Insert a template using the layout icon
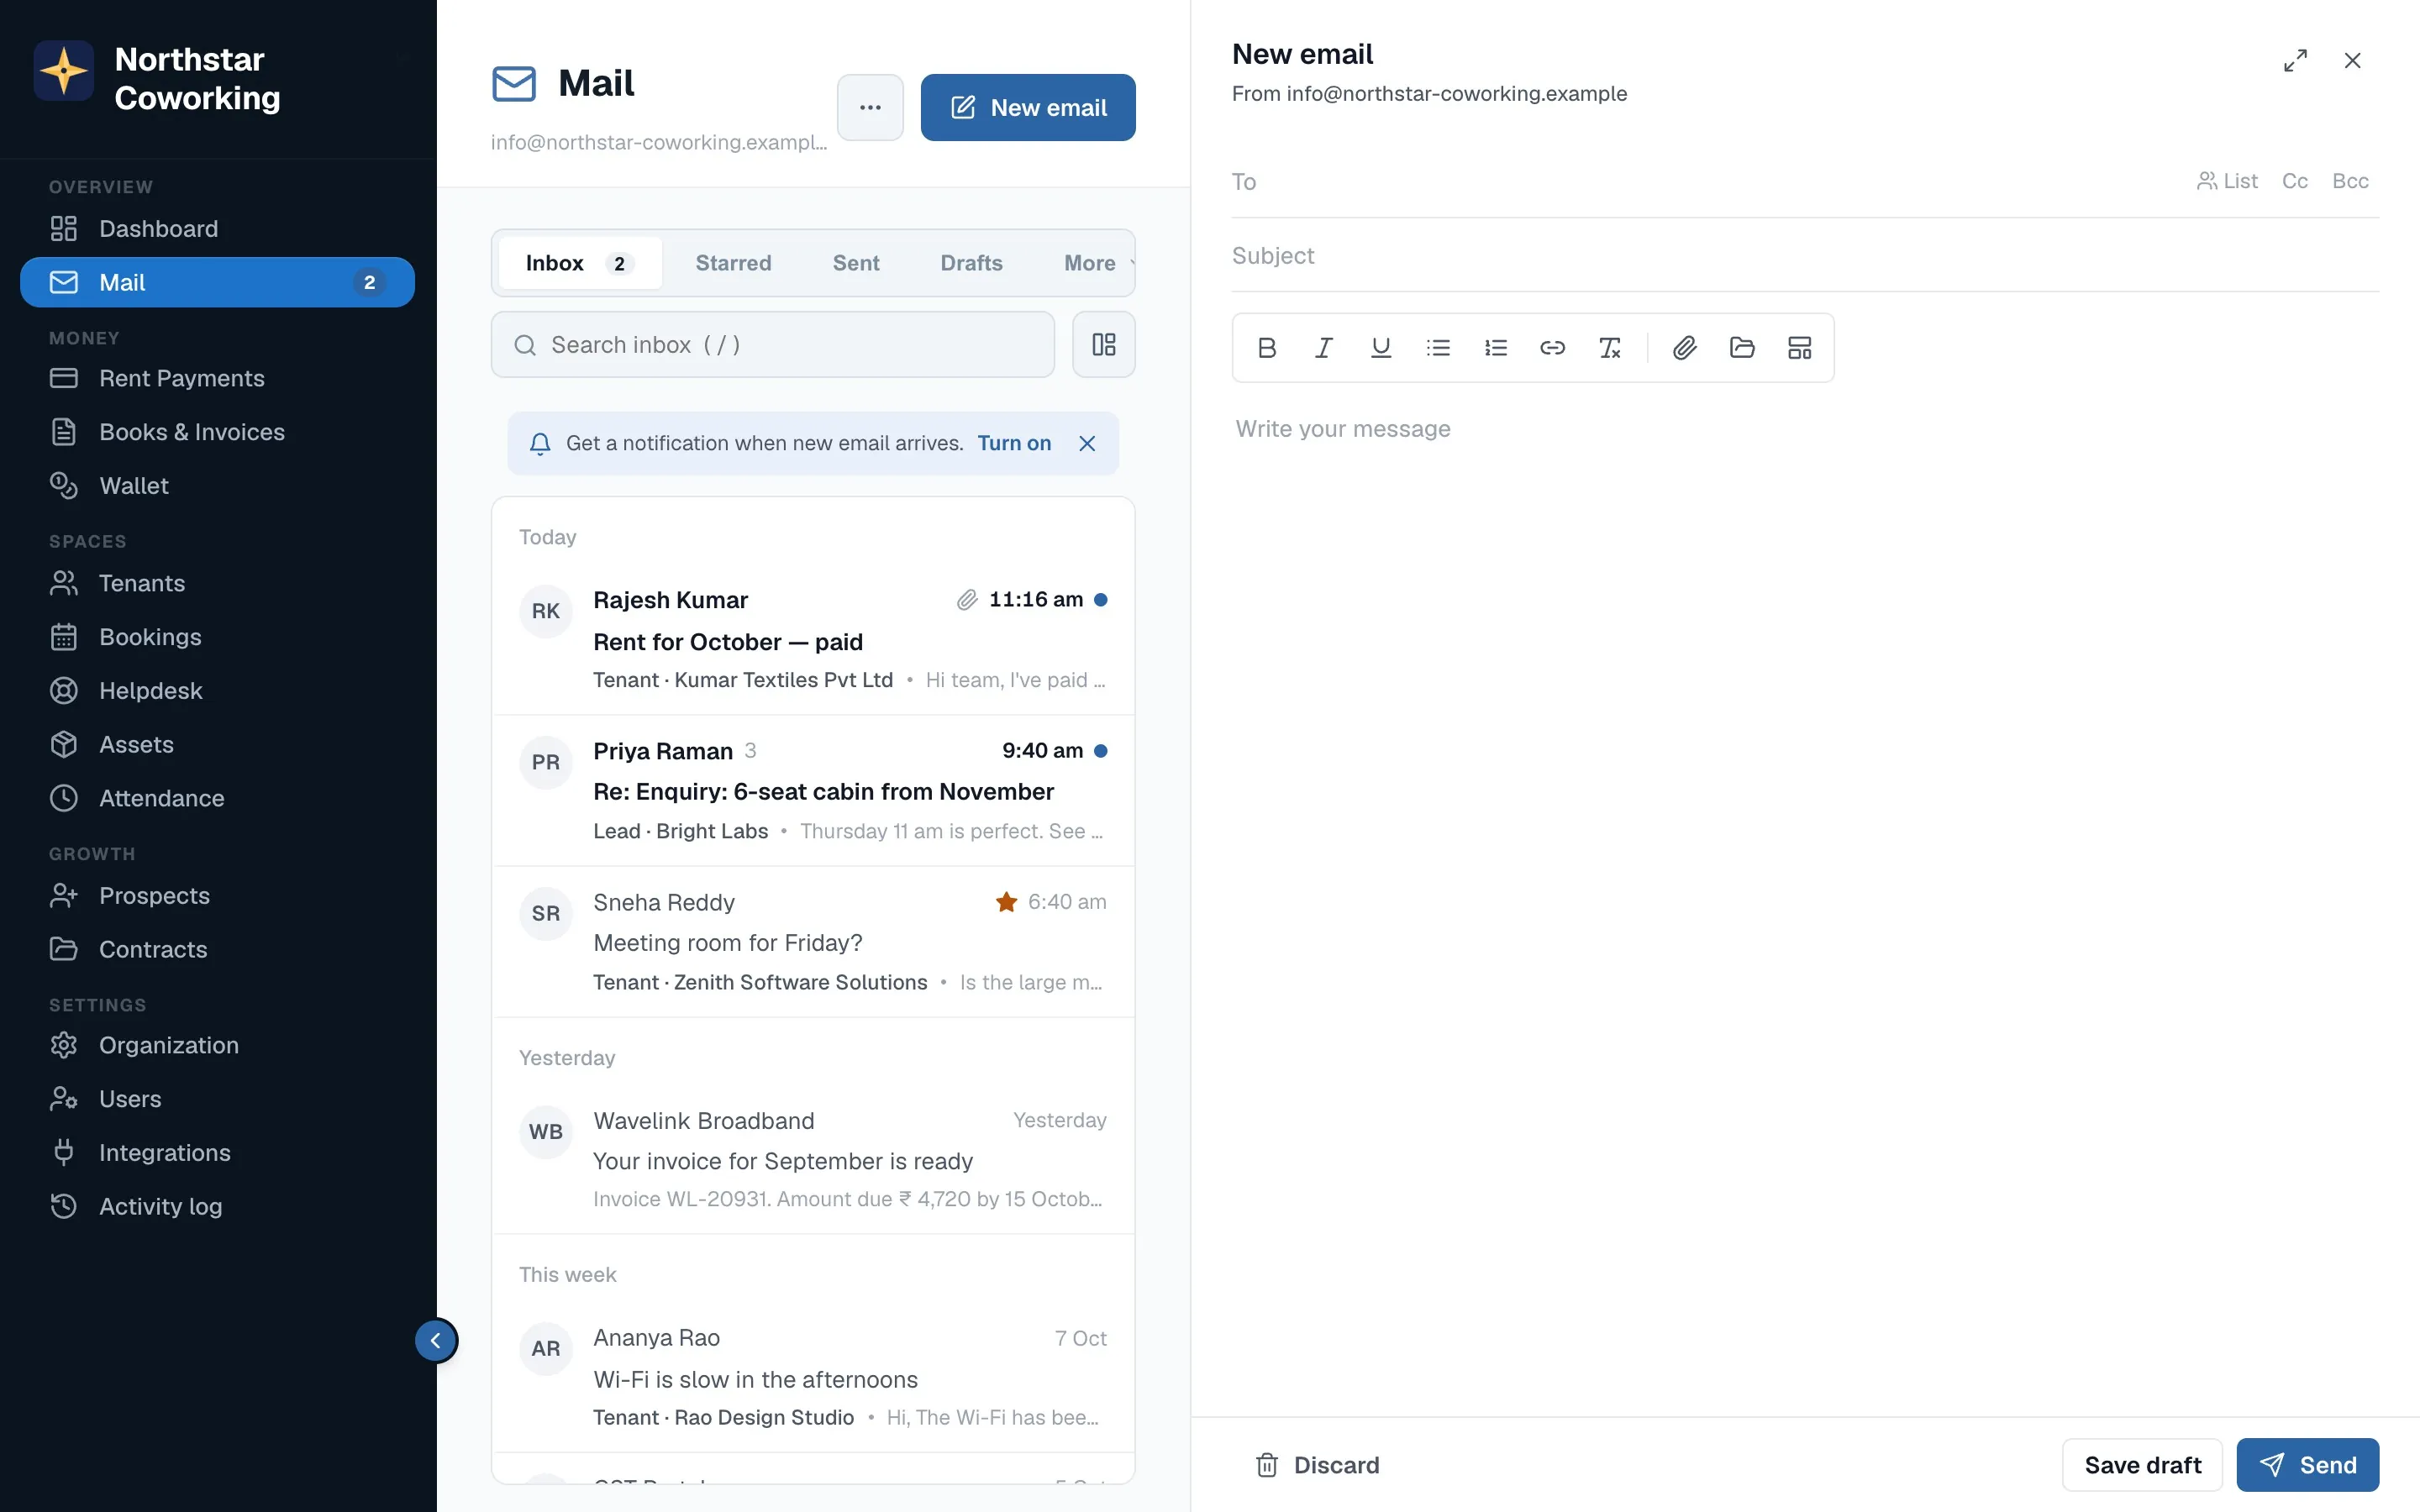Screen dimensions: 2420x1512 pos(1799,348)
